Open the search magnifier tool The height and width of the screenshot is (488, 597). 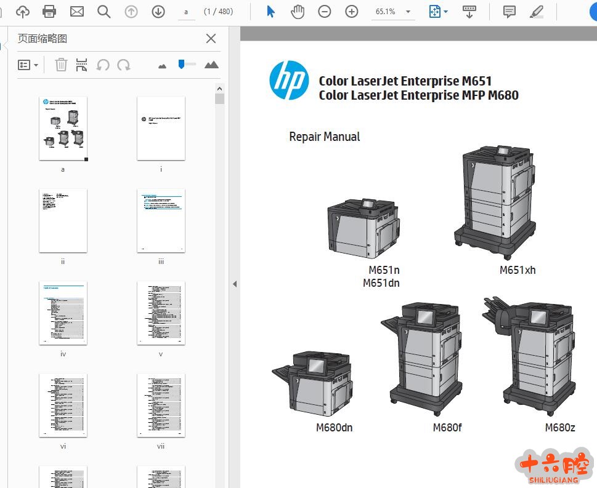pyautogui.click(x=104, y=12)
